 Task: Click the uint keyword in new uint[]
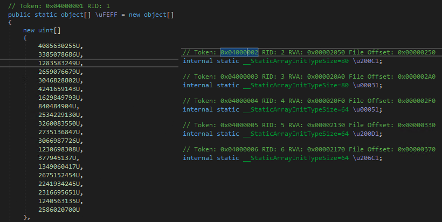point(46,30)
